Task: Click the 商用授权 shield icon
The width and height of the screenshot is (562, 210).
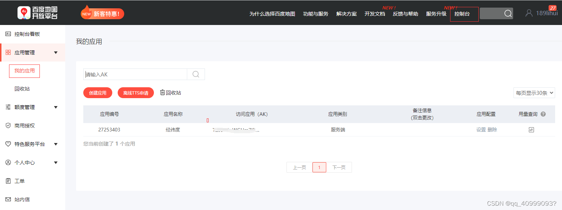Action: click(8, 126)
